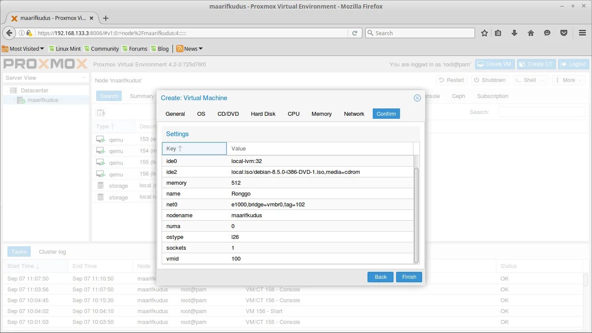Select the Tasks tab
592x333 pixels.
pos(19,251)
